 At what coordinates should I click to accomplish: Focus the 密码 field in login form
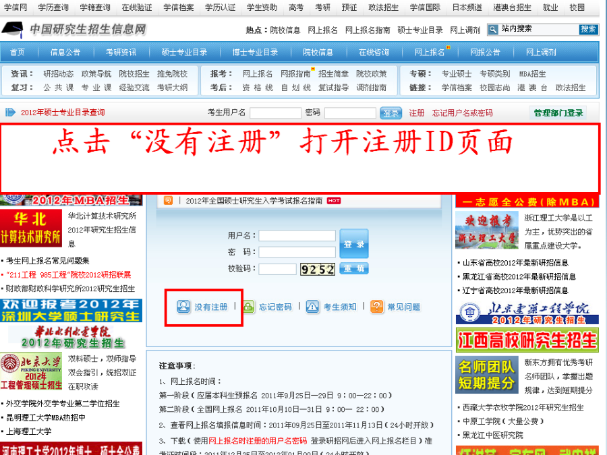point(297,252)
